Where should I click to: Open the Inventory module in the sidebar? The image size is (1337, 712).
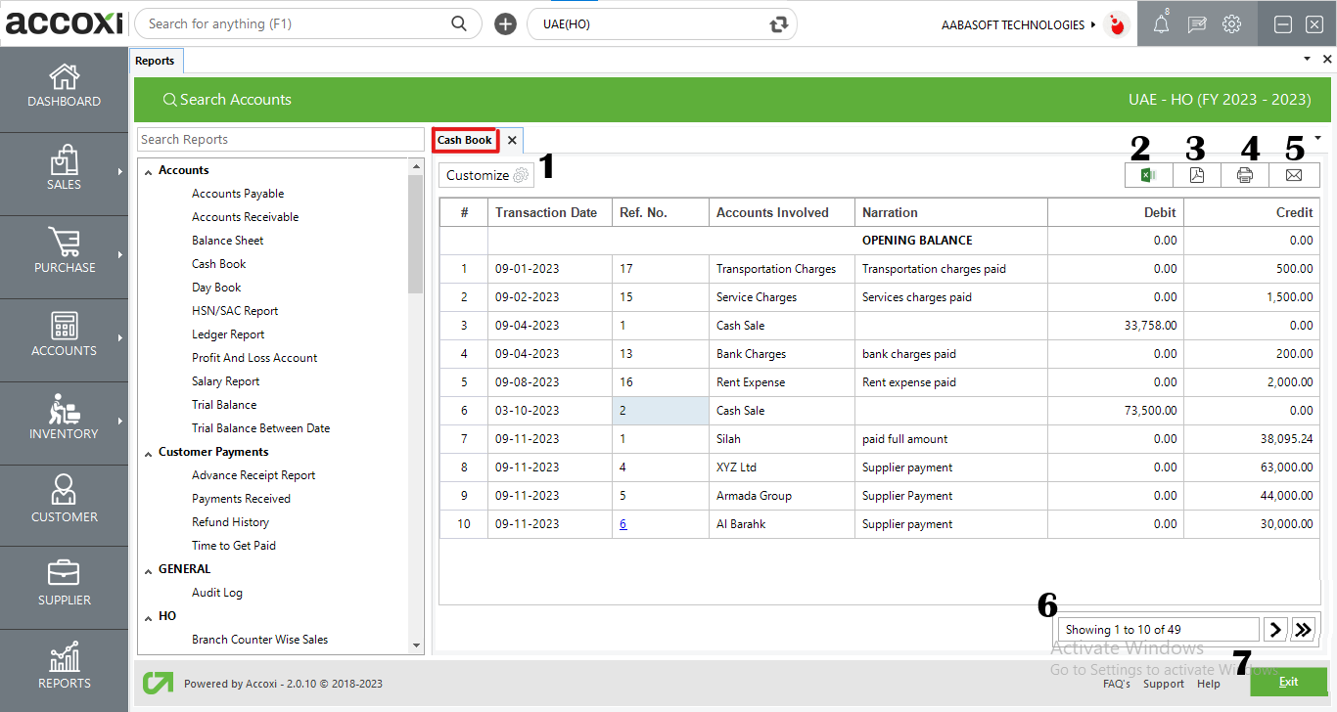point(64,423)
